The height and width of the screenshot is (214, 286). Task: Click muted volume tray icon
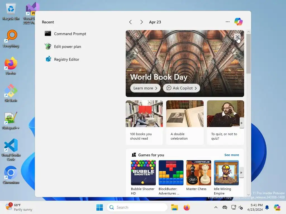(241, 207)
